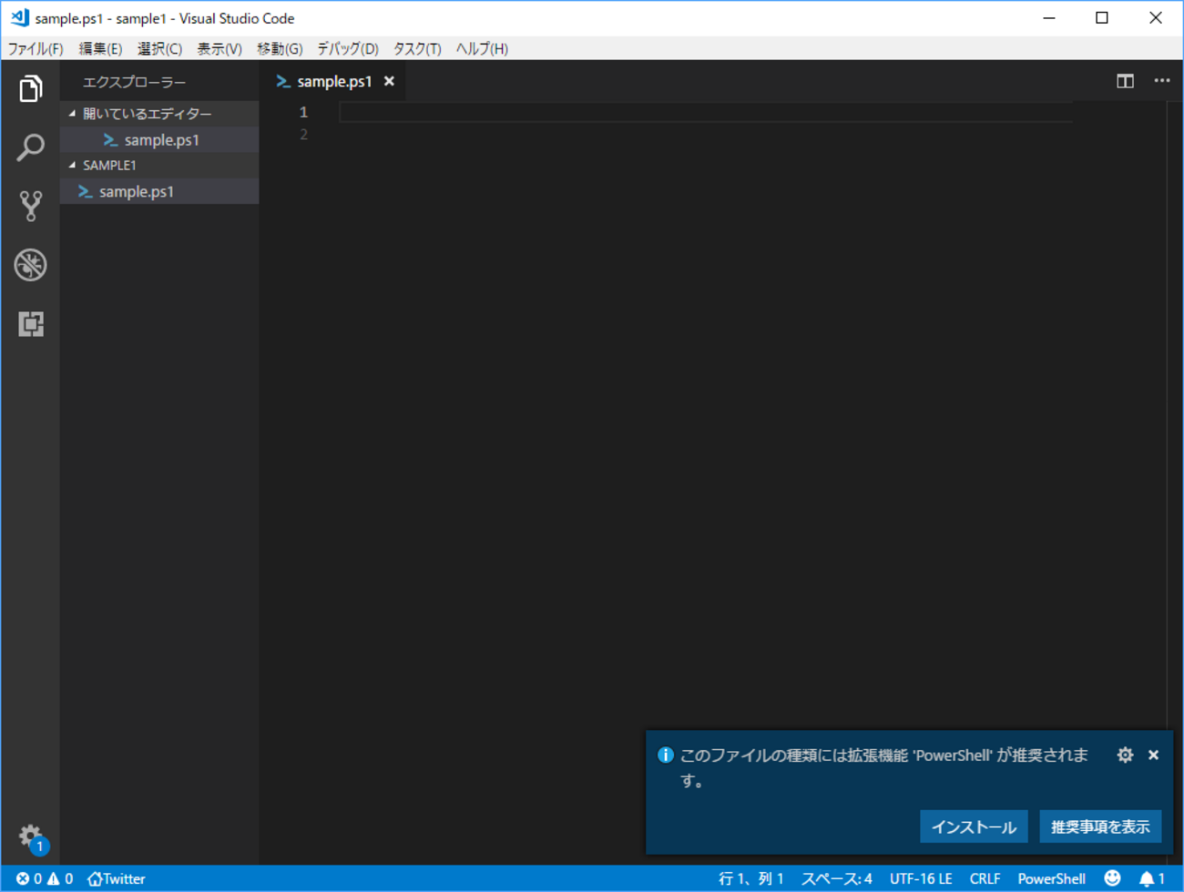This screenshot has width=1184, height=892.
Task: Open 表示(V) menu
Action: pos(219,48)
